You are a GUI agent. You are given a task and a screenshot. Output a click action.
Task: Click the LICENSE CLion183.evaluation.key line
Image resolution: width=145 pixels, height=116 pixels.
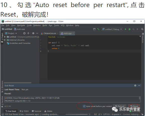(x=32, y=98)
